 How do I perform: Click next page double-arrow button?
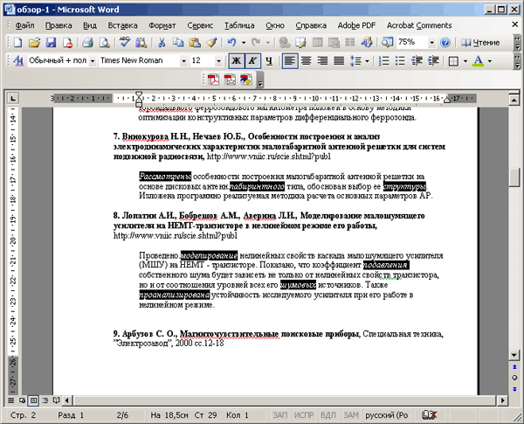click(x=514, y=389)
